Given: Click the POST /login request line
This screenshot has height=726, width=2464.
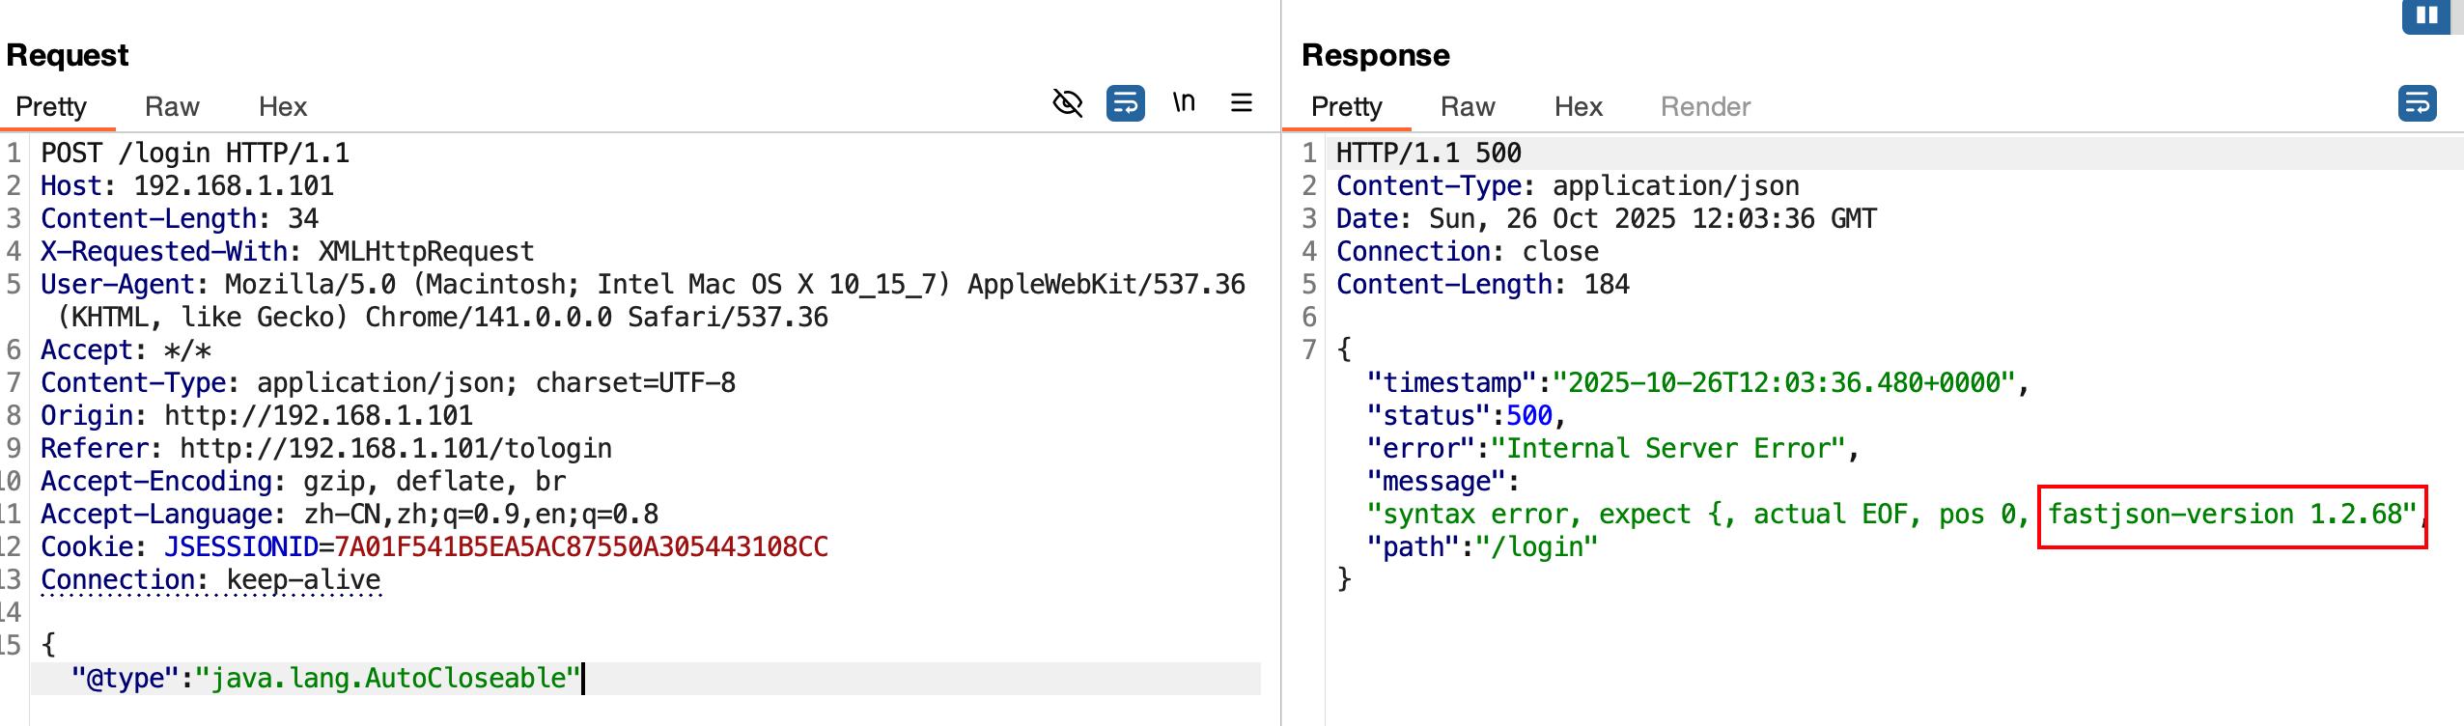Looking at the screenshot, I should pyautogui.click(x=195, y=154).
